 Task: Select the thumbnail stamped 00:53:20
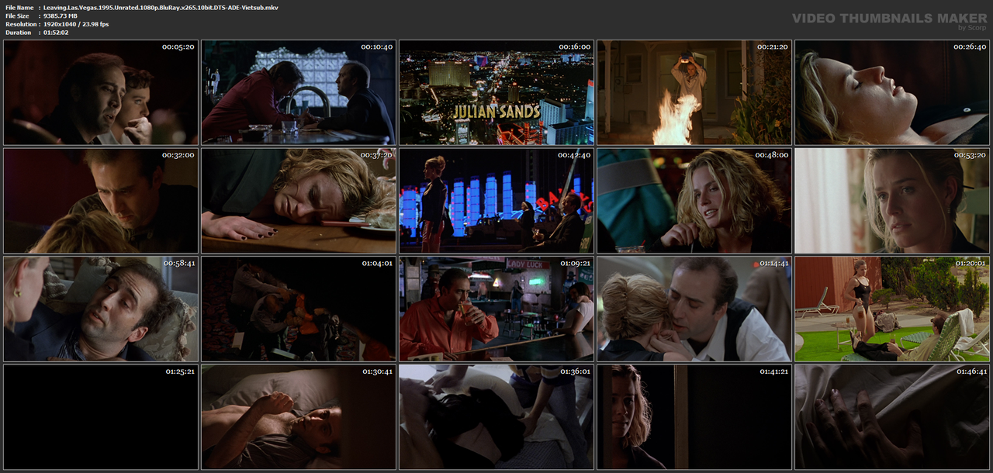(x=892, y=201)
